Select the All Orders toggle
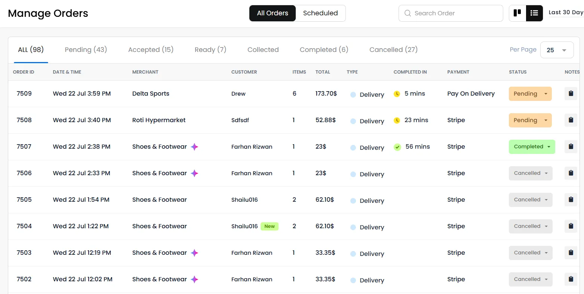584x294 pixels. point(273,13)
